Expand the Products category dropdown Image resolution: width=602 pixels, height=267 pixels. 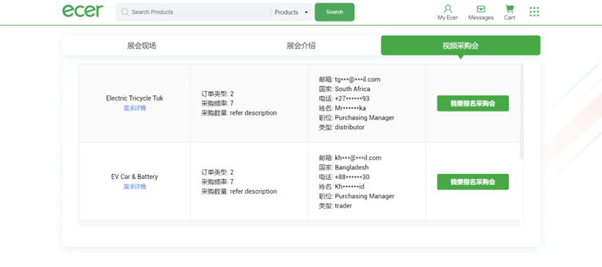291,12
